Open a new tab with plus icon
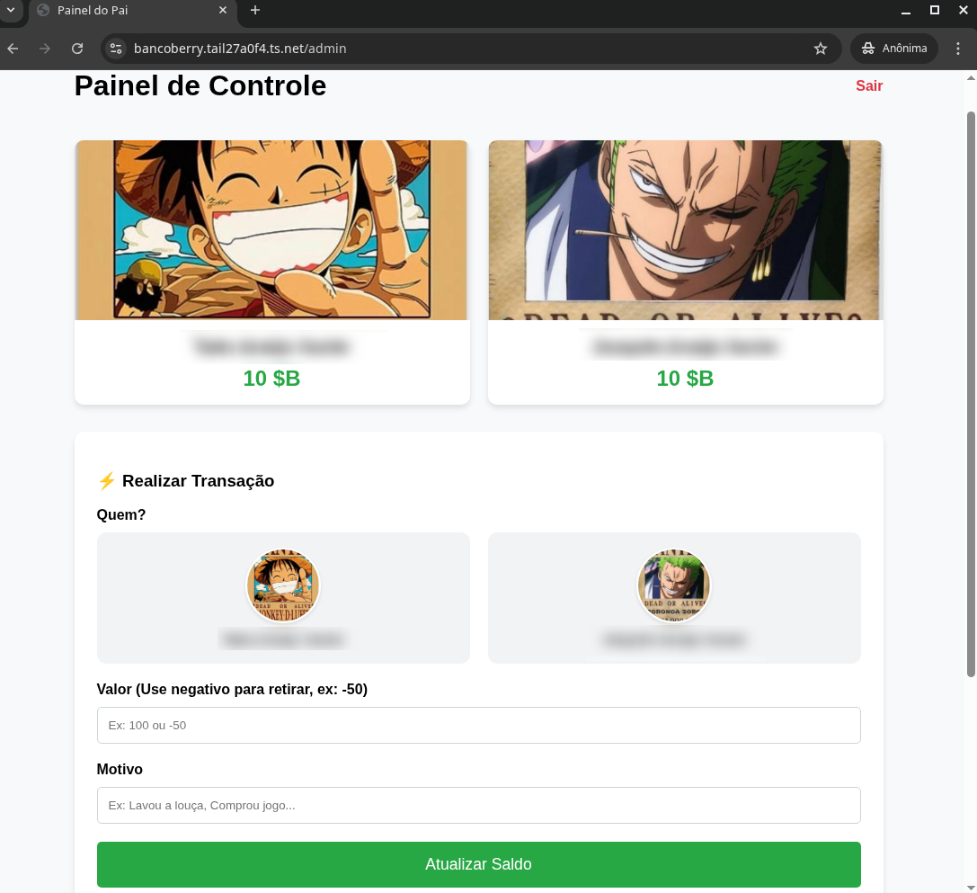This screenshot has width=977, height=893. click(255, 10)
